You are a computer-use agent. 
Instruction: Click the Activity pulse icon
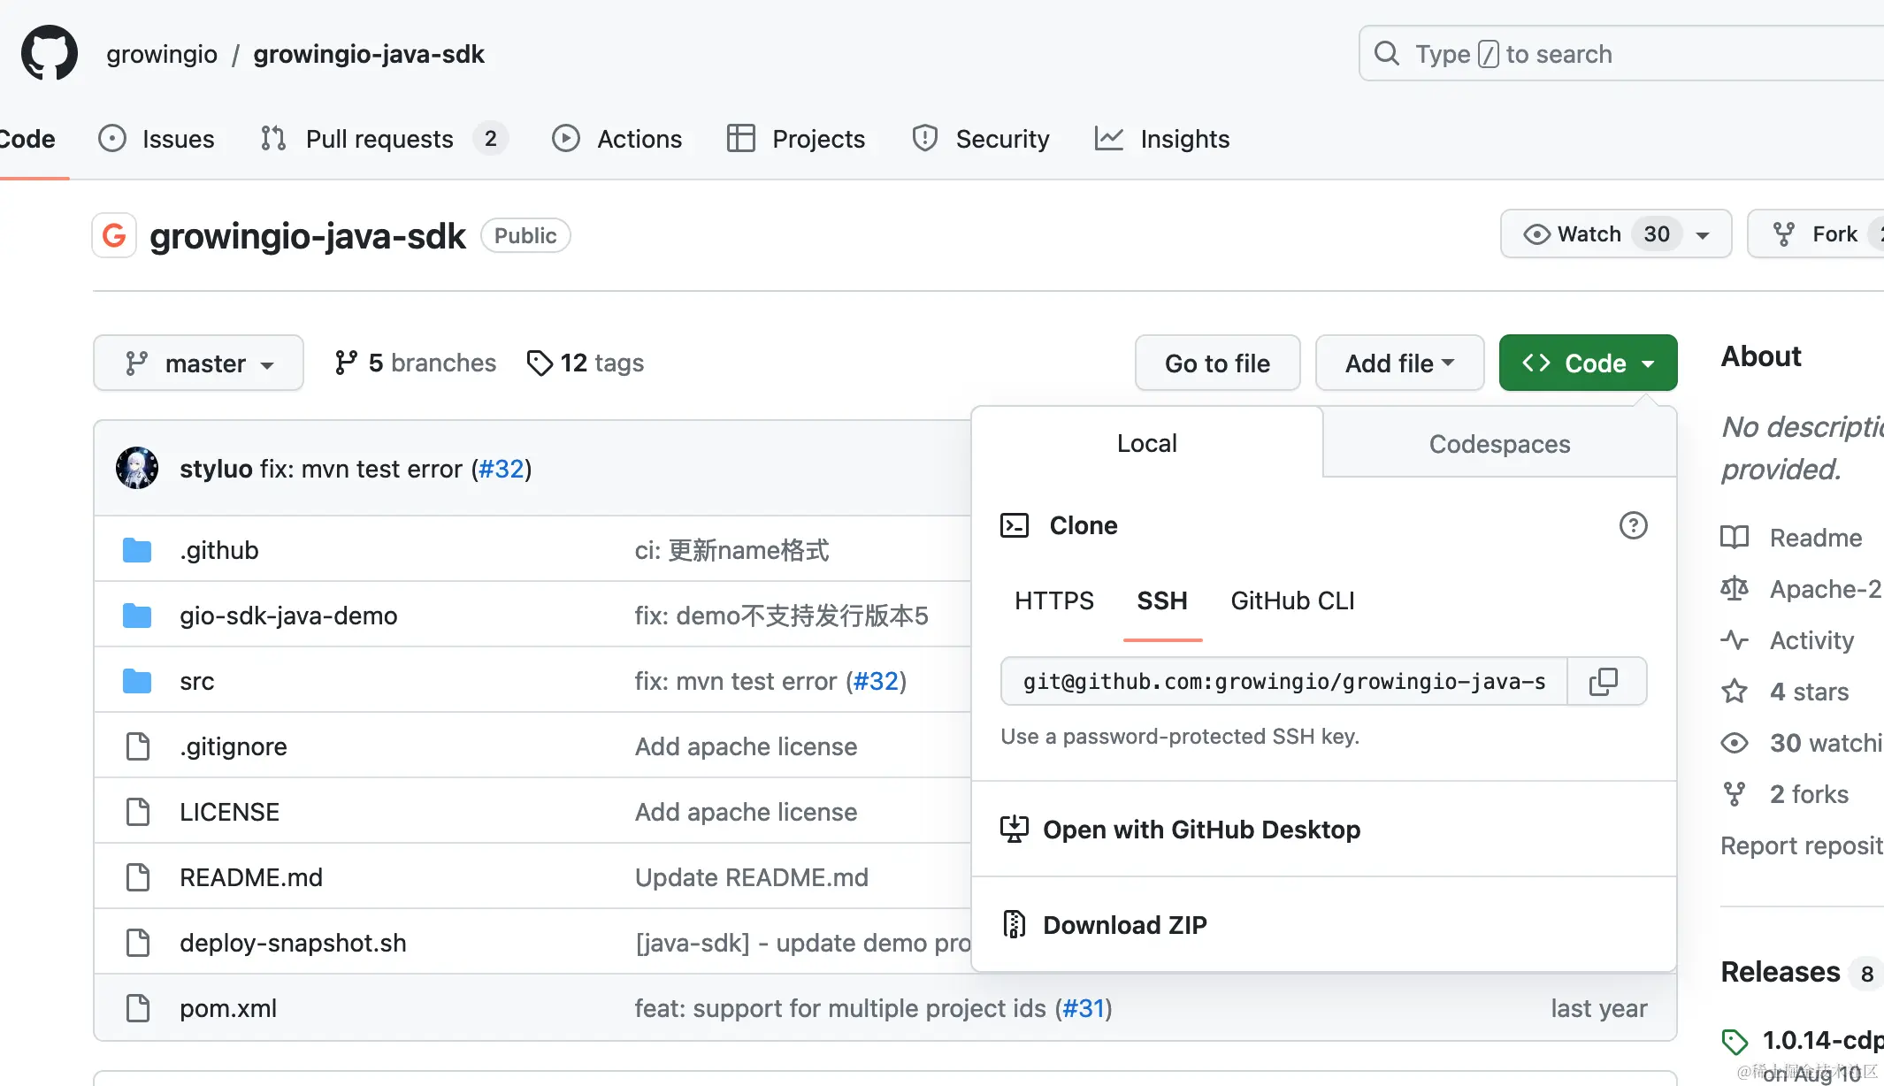click(x=1735, y=640)
